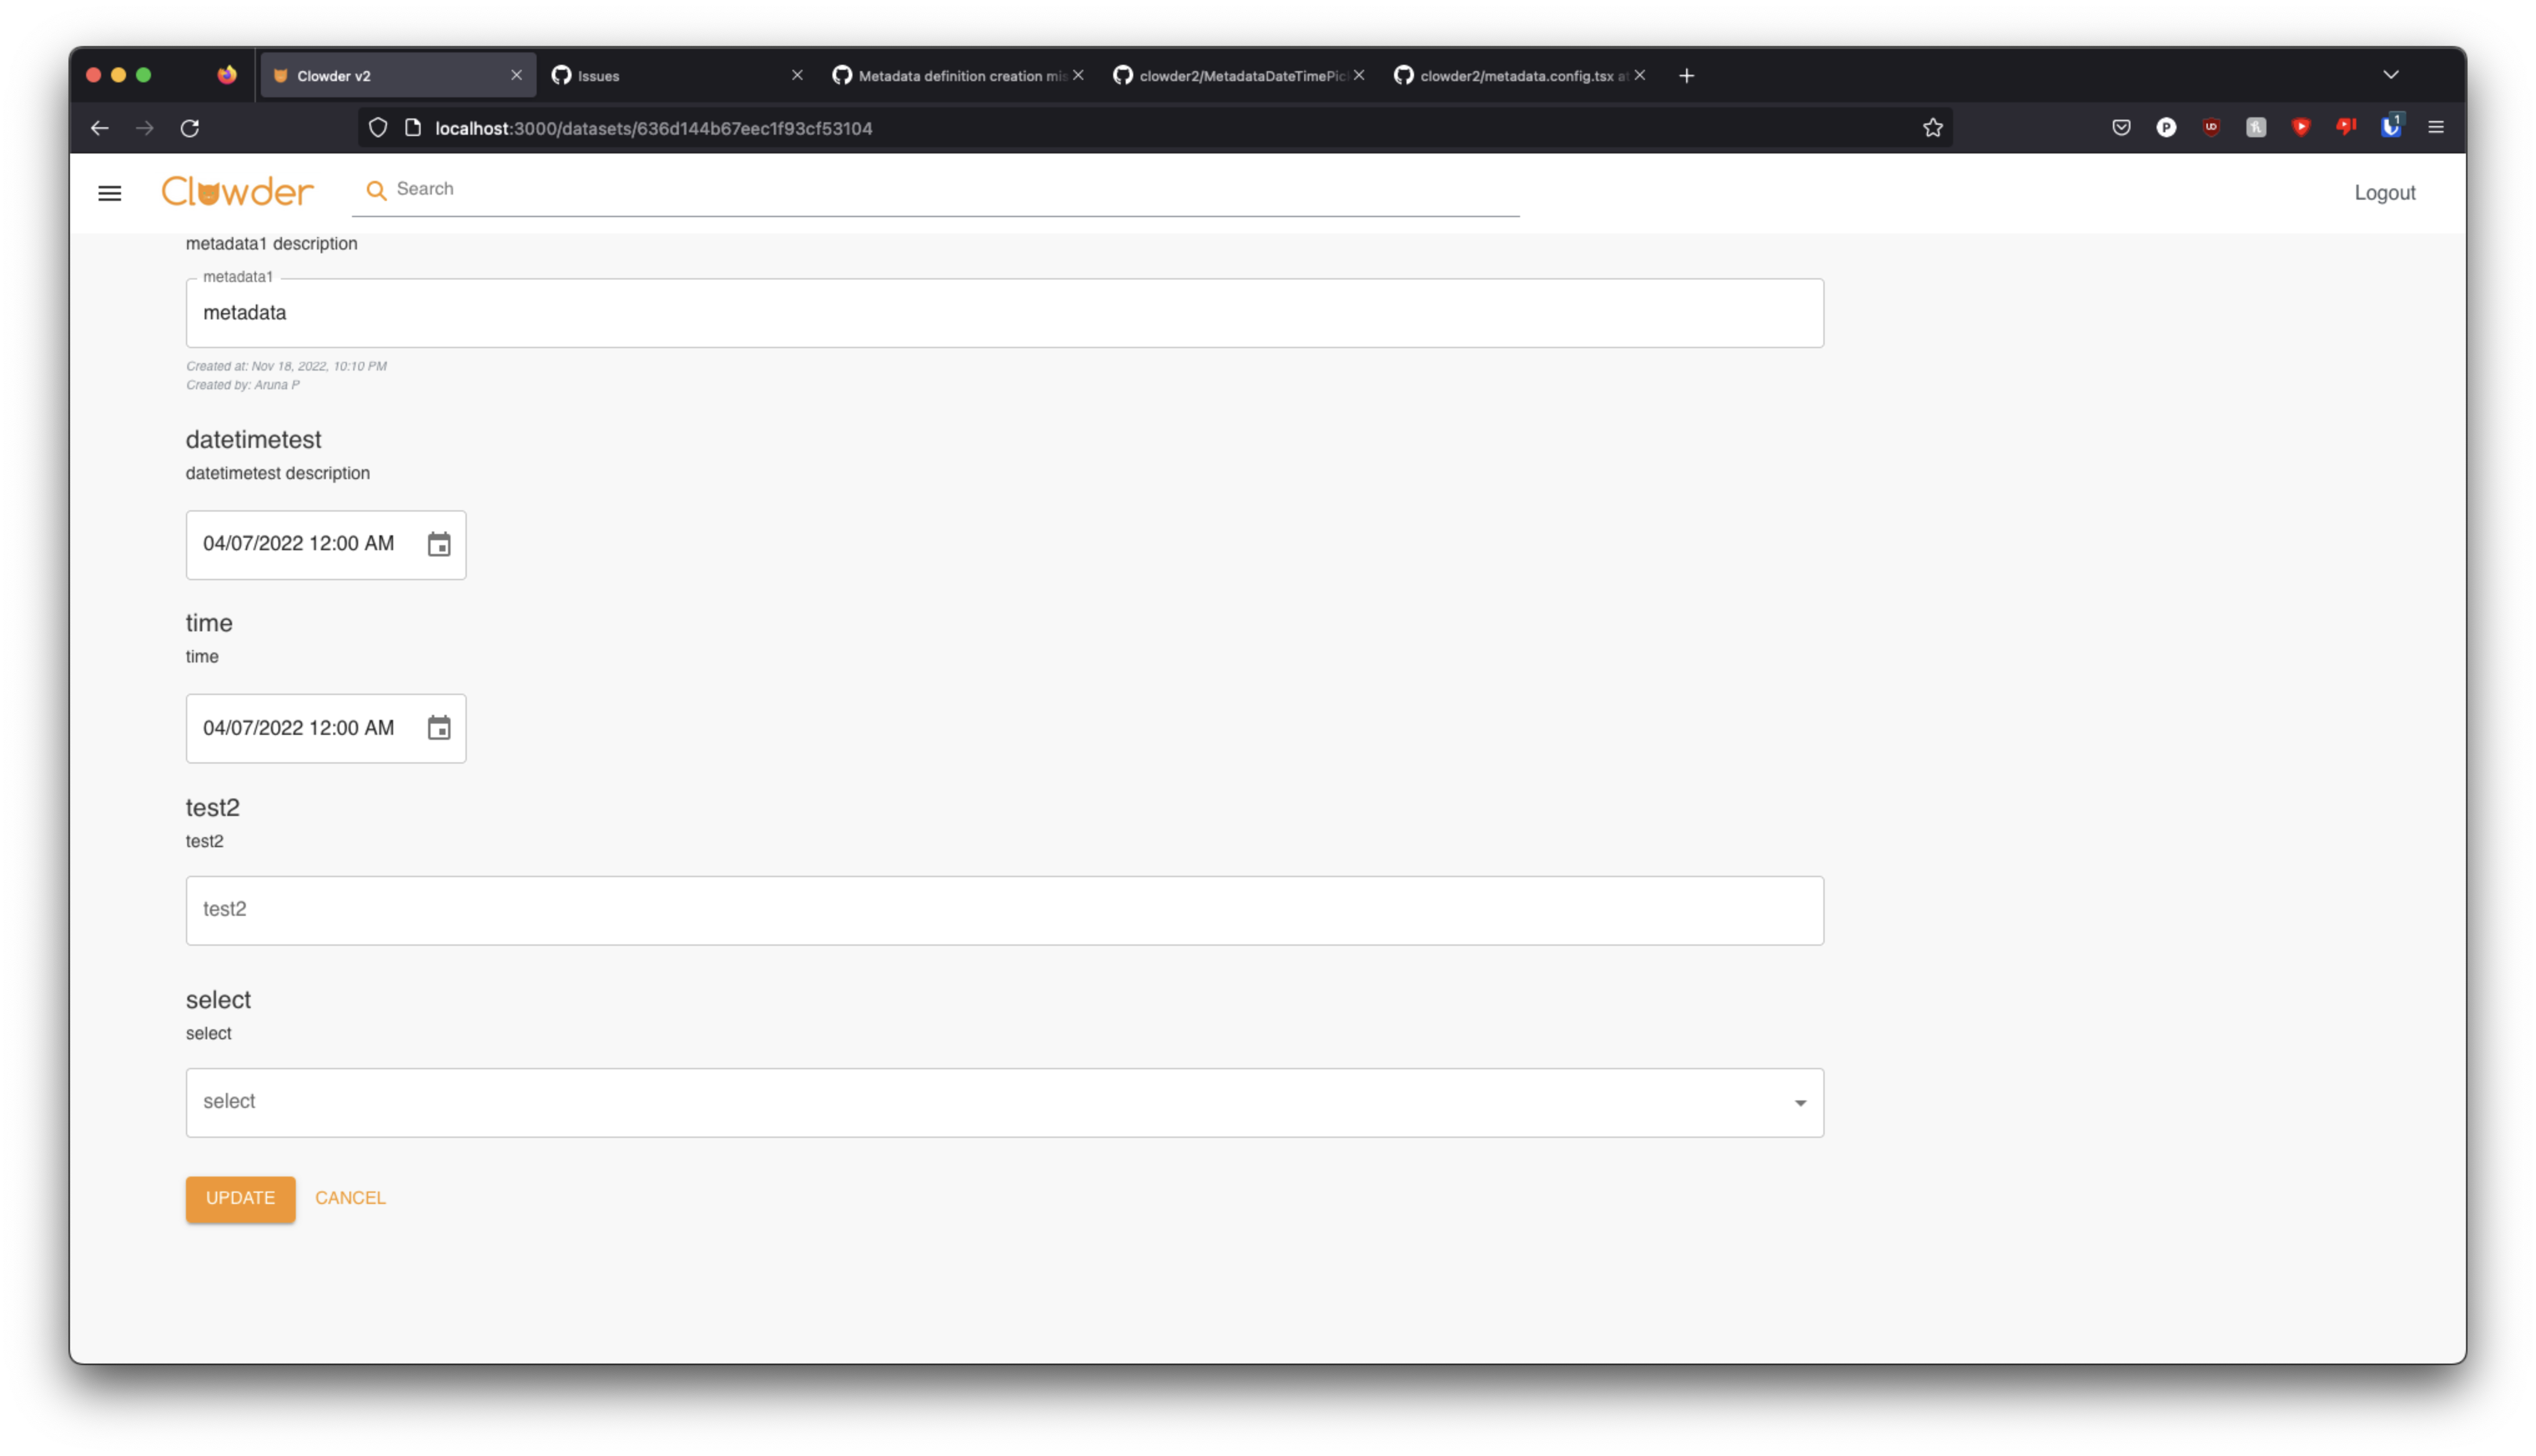Open the Bitwarden extension popup
This screenshot has height=1456, width=2536.
pyautogui.click(x=2391, y=127)
